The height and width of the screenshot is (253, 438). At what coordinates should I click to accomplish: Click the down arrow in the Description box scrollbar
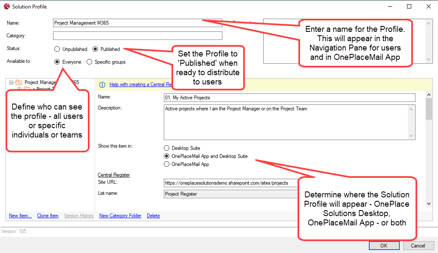tap(411, 136)
